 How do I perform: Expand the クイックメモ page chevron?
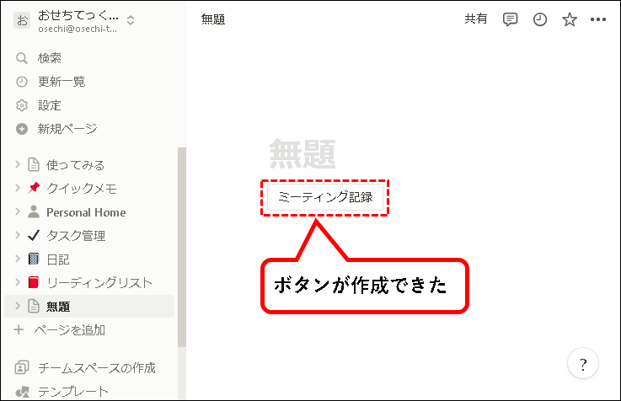click(x=18, y=188)
